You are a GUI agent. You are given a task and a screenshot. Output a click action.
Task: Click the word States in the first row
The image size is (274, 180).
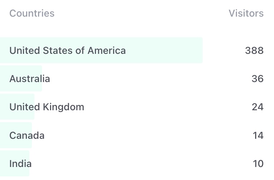58,51
